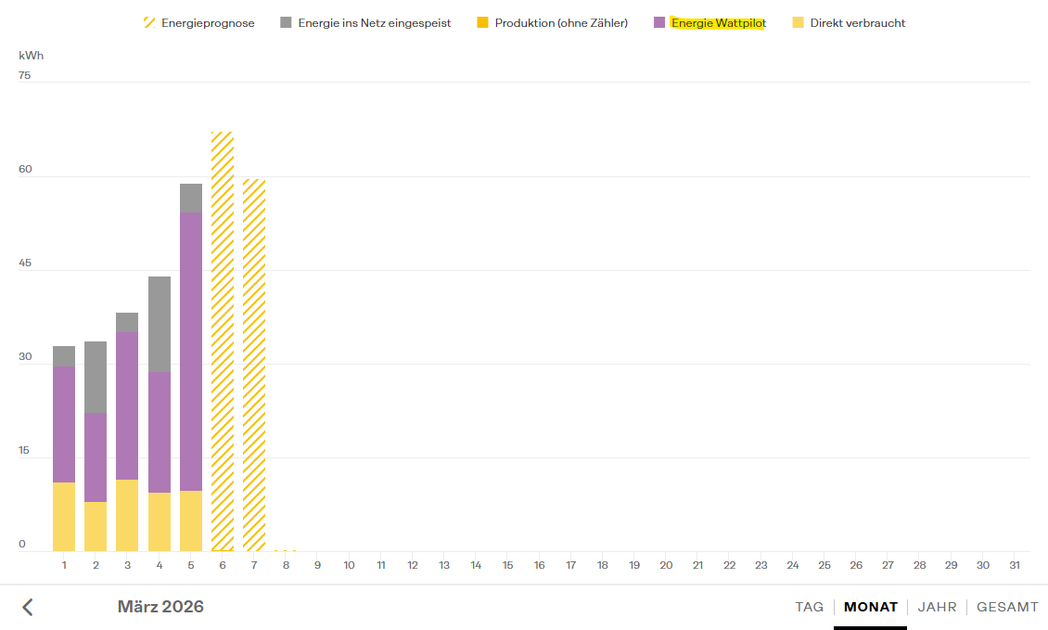Switch to the TAG view tab
Image resolution: width=1048 pixels, height=630 pixels.
(809, 607)
